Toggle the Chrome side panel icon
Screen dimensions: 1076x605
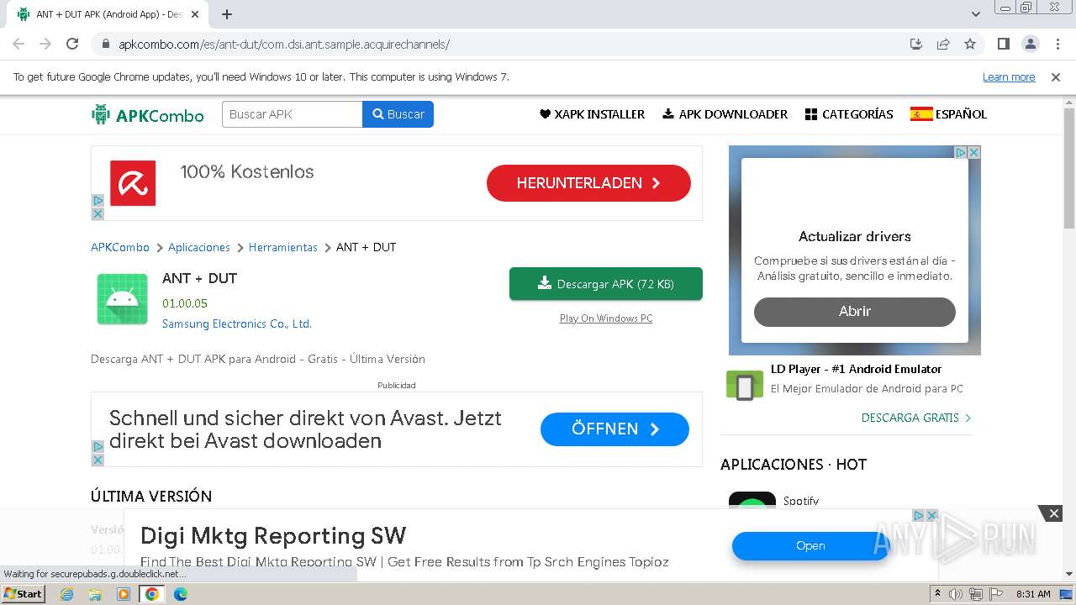(x=1003, y=44)
